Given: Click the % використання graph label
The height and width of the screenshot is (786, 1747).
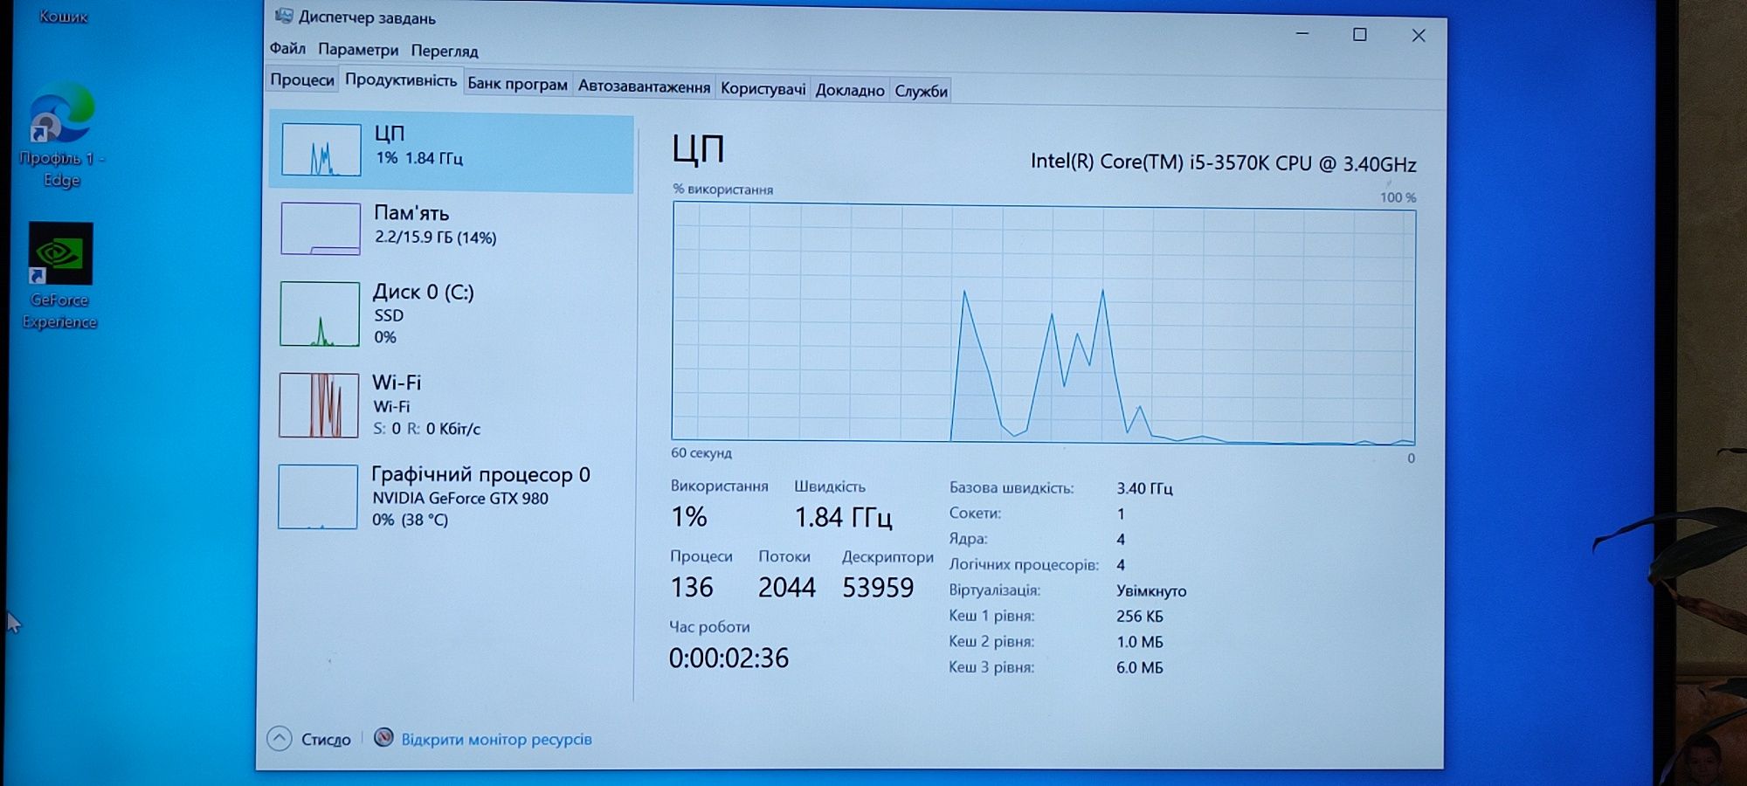Looking at the screenshot, I should tap(722, 189).
